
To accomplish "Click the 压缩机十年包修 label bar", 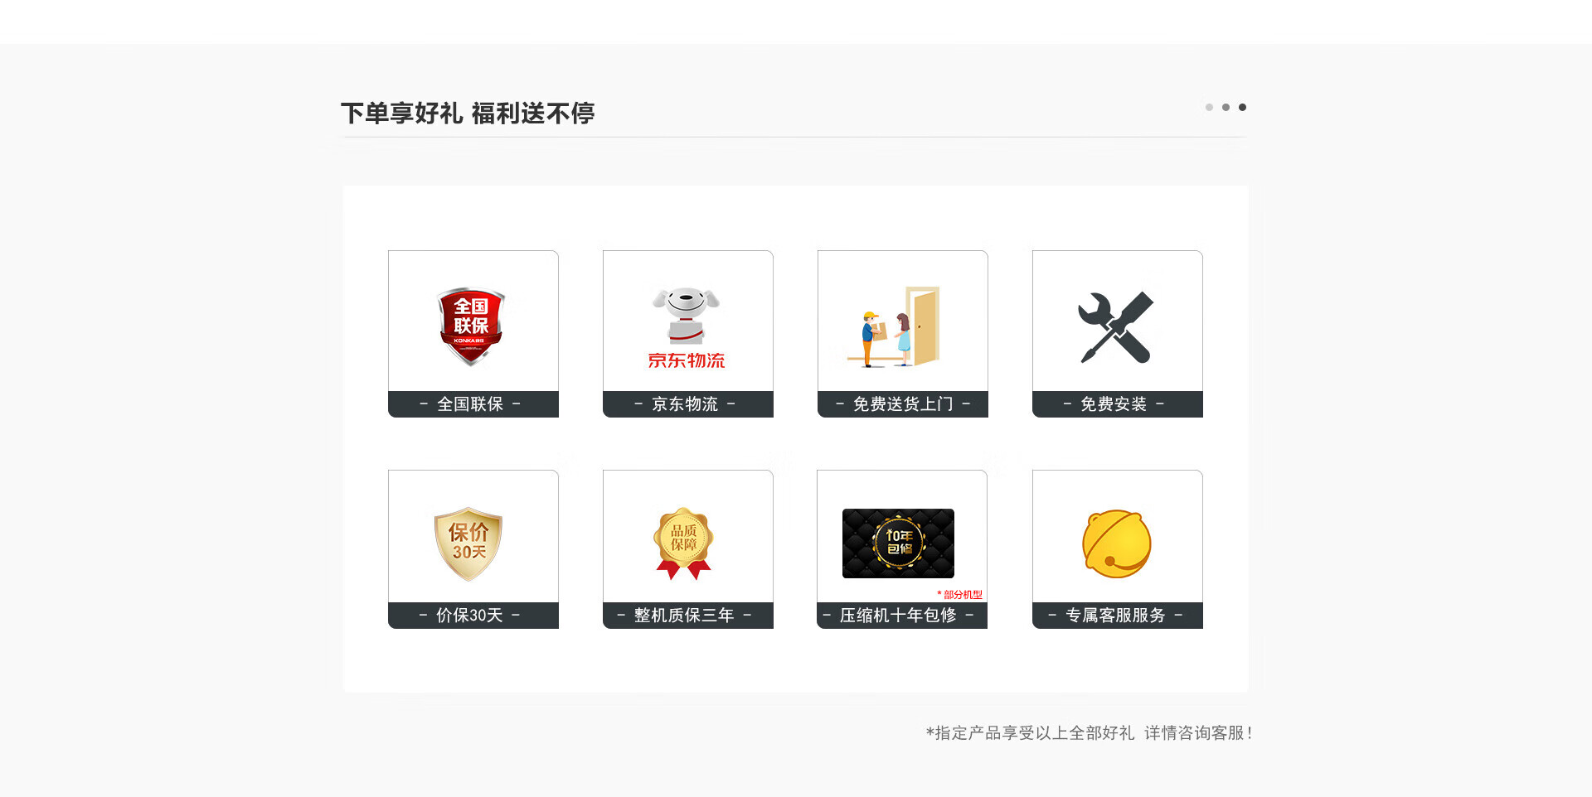I will [902, 616].
